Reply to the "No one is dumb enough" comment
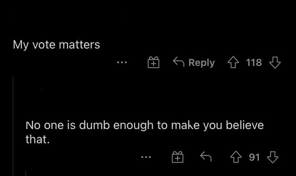 click(x=205, y=157)
